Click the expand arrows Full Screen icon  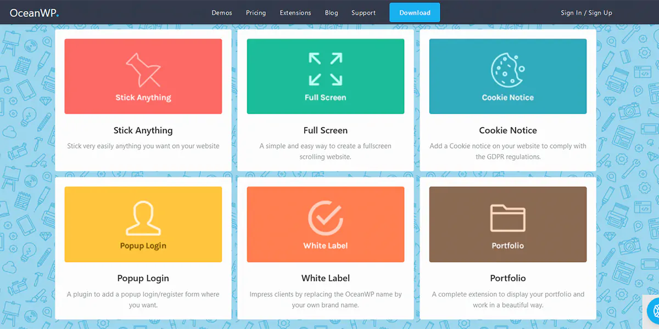click(x=325, y=69)
